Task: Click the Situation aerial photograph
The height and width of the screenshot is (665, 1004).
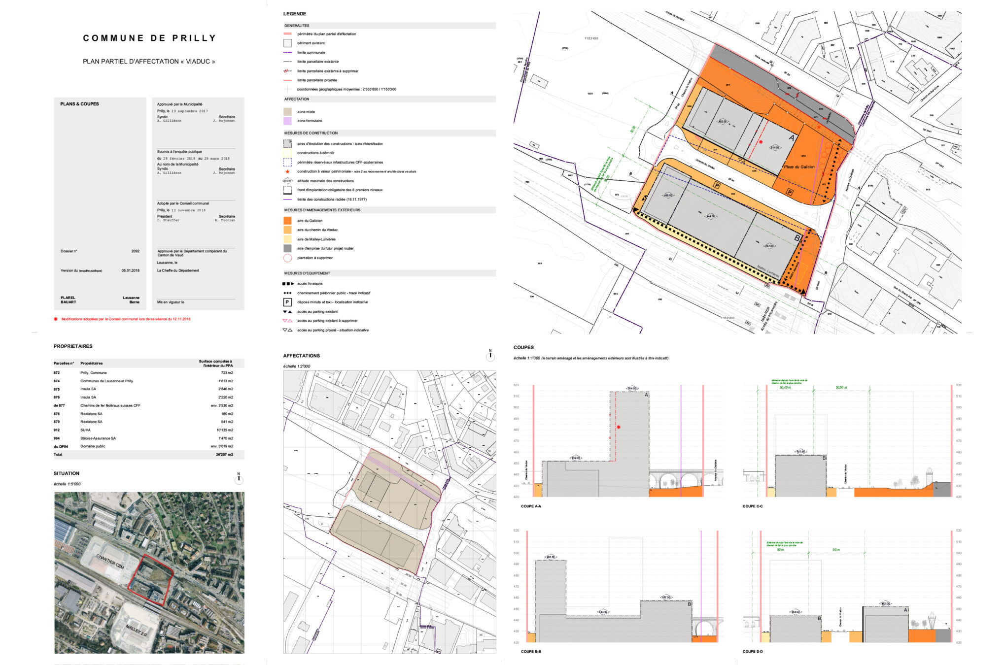Action: pos(149,572)
